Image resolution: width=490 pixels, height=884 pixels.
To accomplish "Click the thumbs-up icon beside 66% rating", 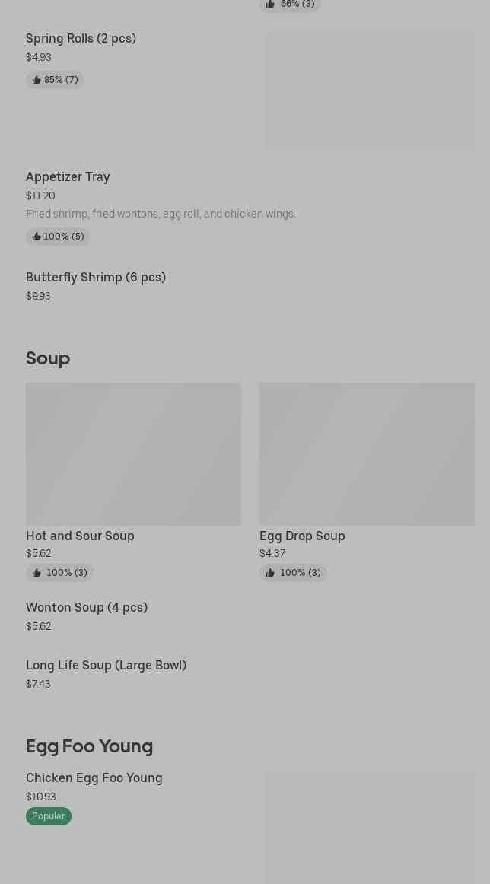I will coord(270,5).
